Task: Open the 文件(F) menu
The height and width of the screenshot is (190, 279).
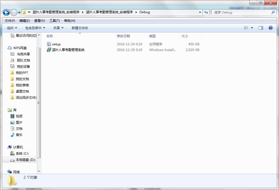Action: [10, 21]
